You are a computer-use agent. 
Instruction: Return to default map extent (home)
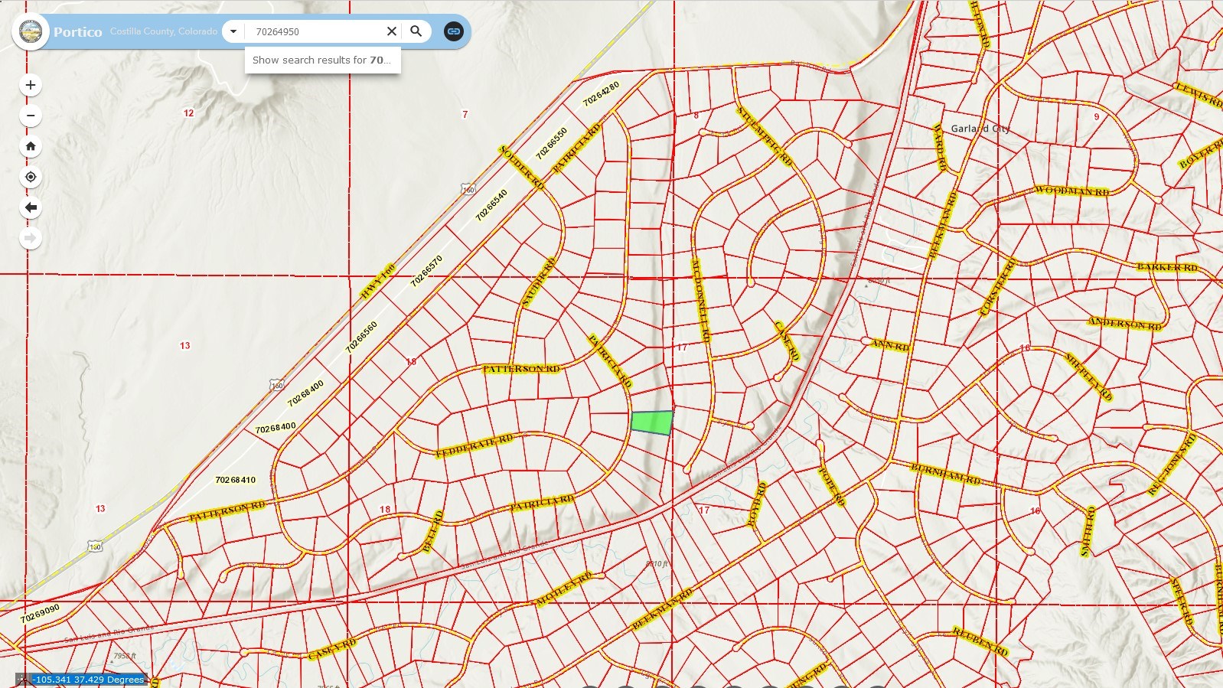(x=31, y=146)
